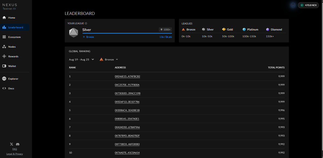Click the power icon beside the NEX balance
Screen dimensions: 323x158
point(293,5)
